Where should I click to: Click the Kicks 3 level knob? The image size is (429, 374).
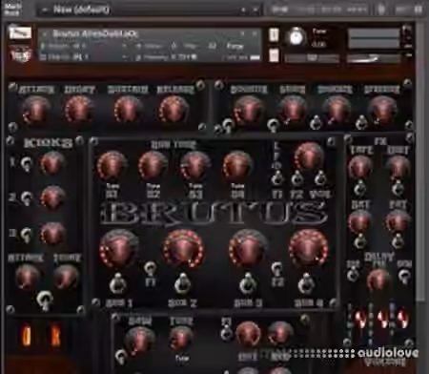[x=52, y=234]
